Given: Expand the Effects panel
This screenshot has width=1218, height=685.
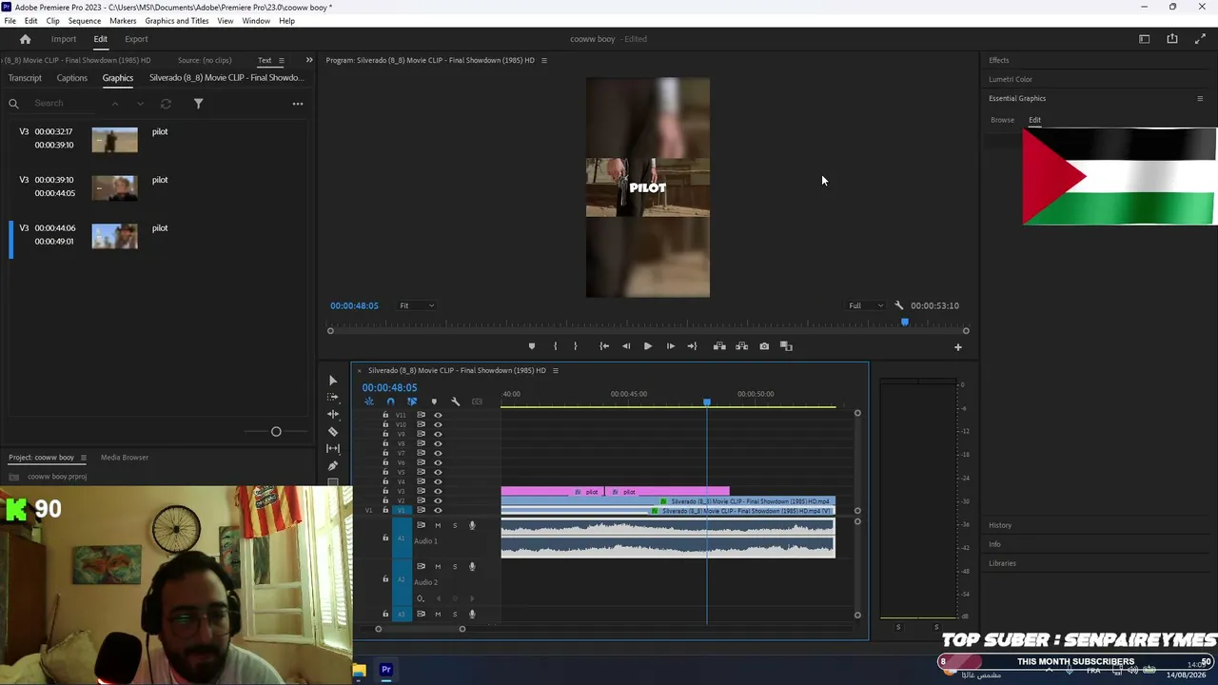Looking at the screenshot, I should point(999,60).
